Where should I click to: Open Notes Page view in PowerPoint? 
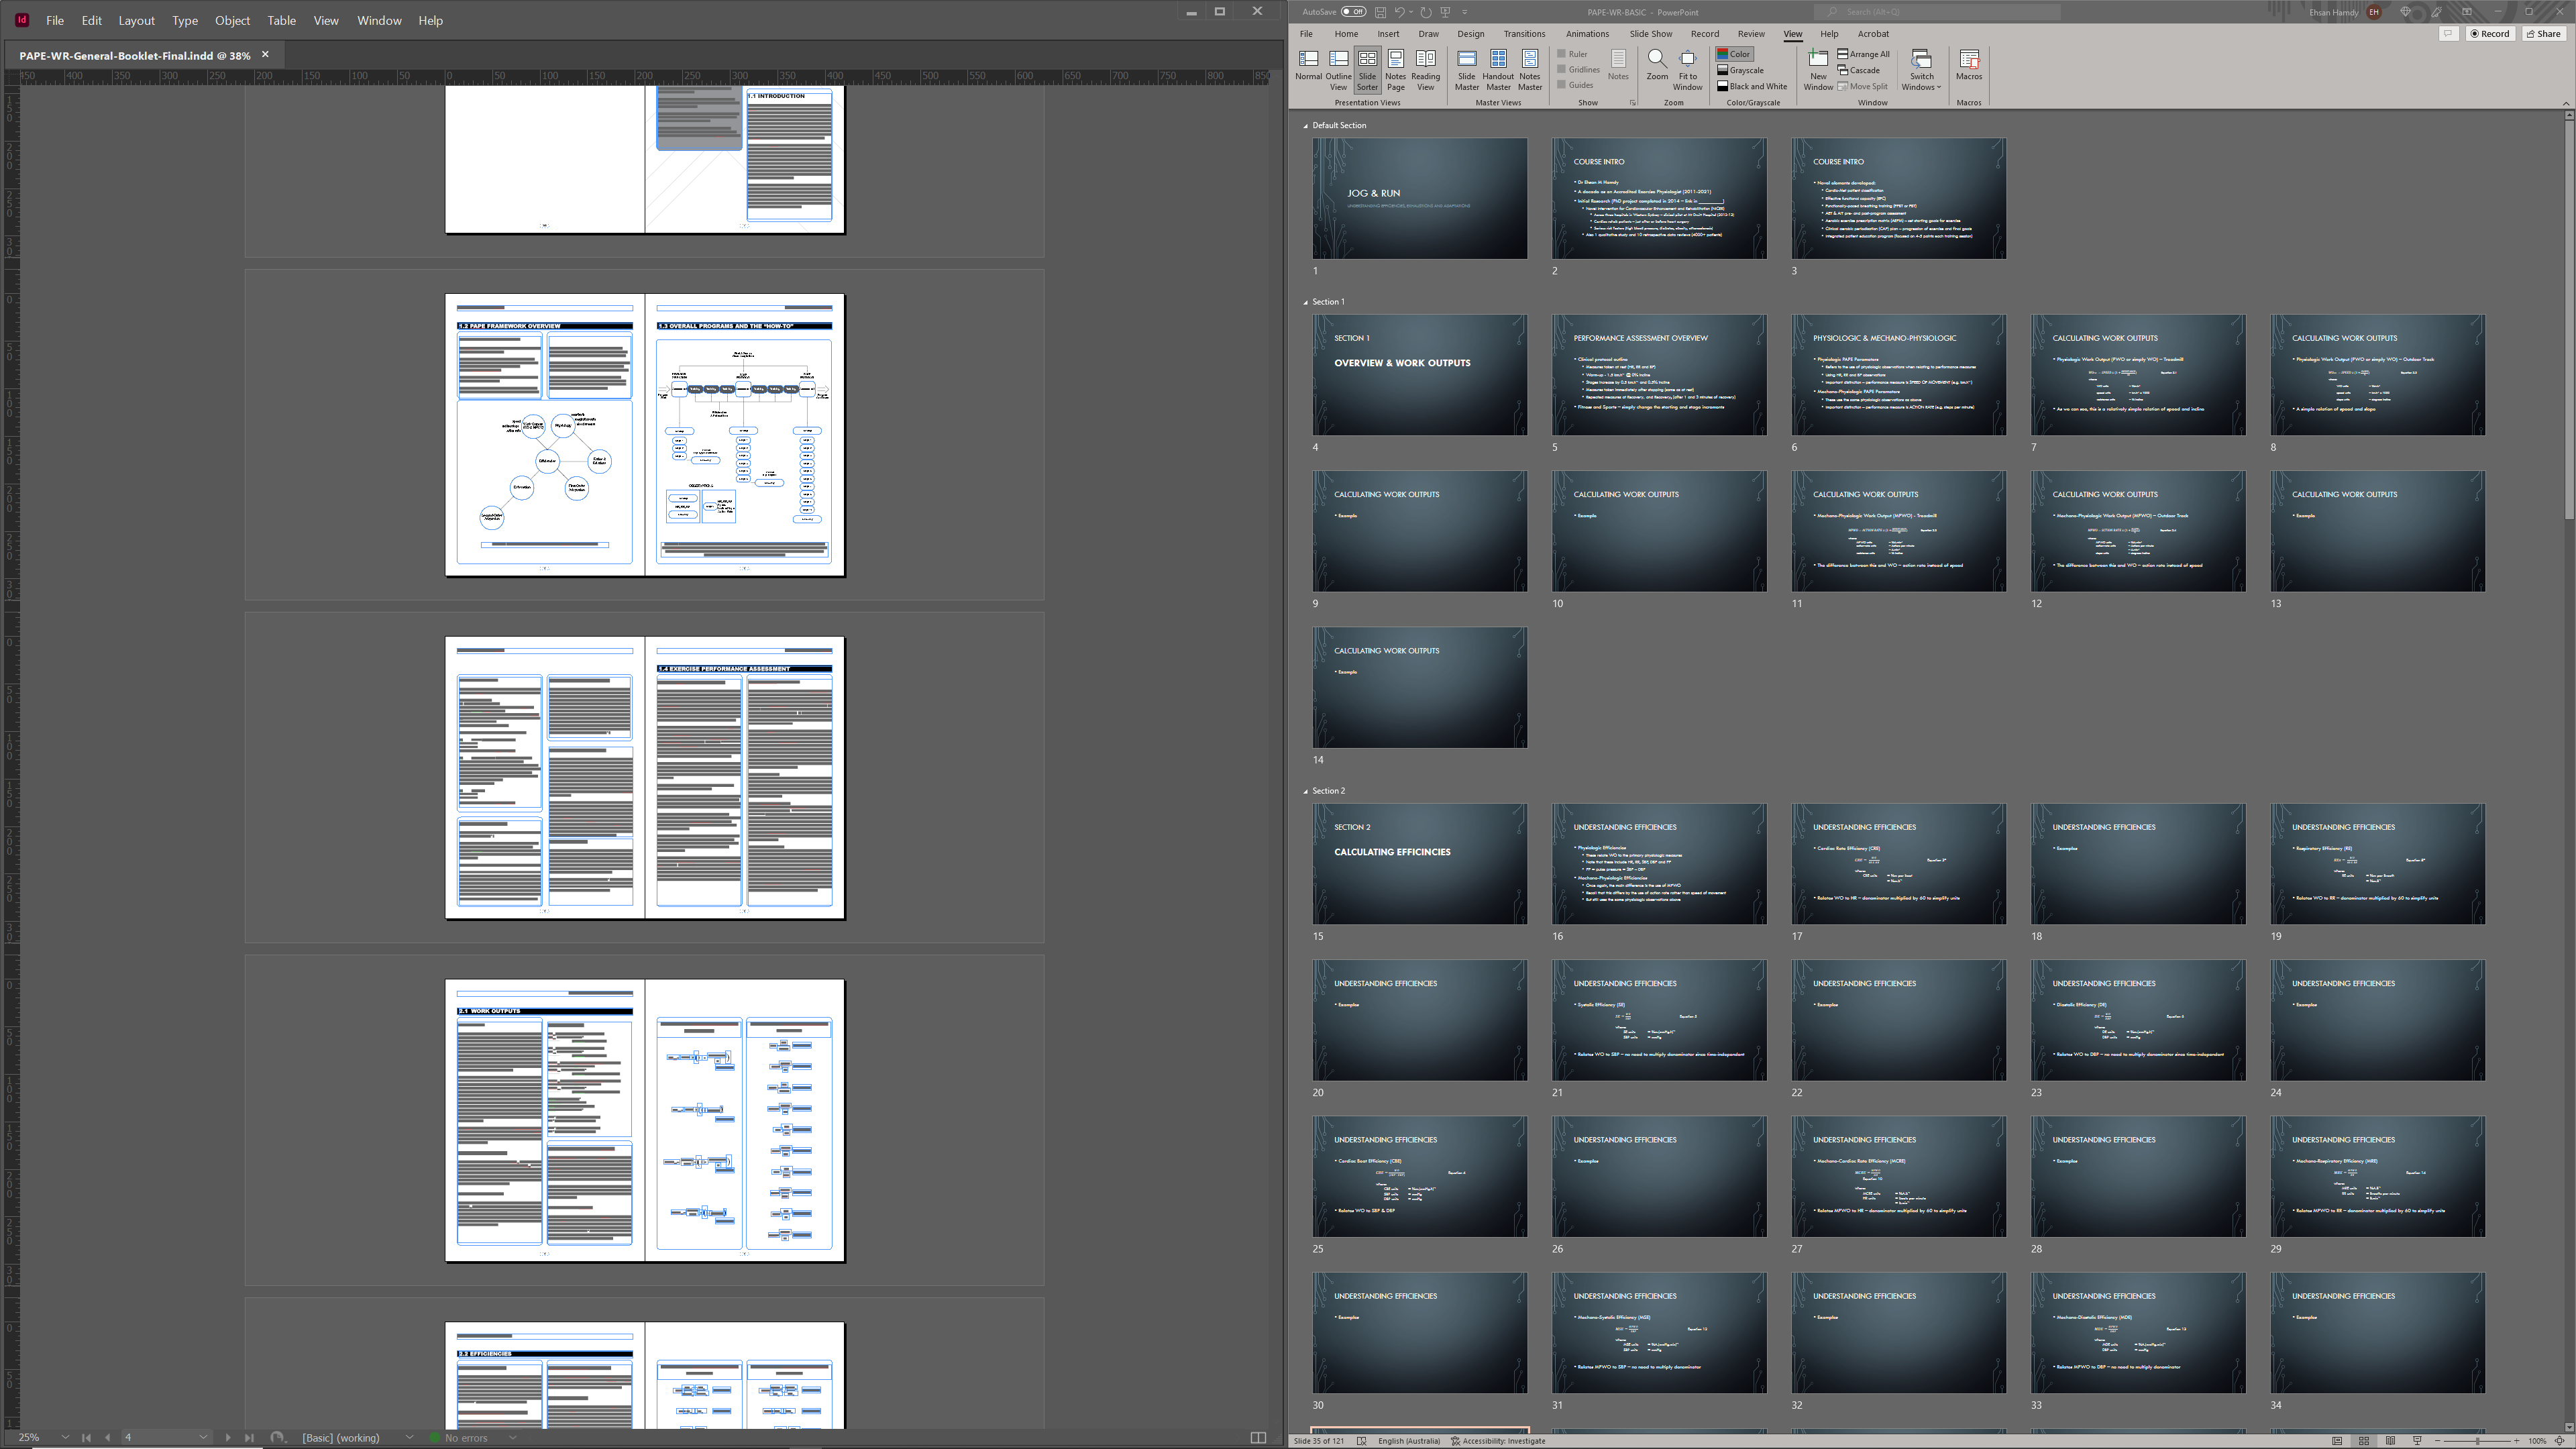tap(1395, 70)
